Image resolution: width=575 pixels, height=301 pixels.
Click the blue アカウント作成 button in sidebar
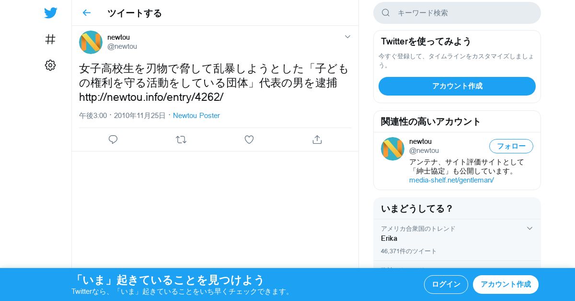pyautogui.click(x=457, y=86)
